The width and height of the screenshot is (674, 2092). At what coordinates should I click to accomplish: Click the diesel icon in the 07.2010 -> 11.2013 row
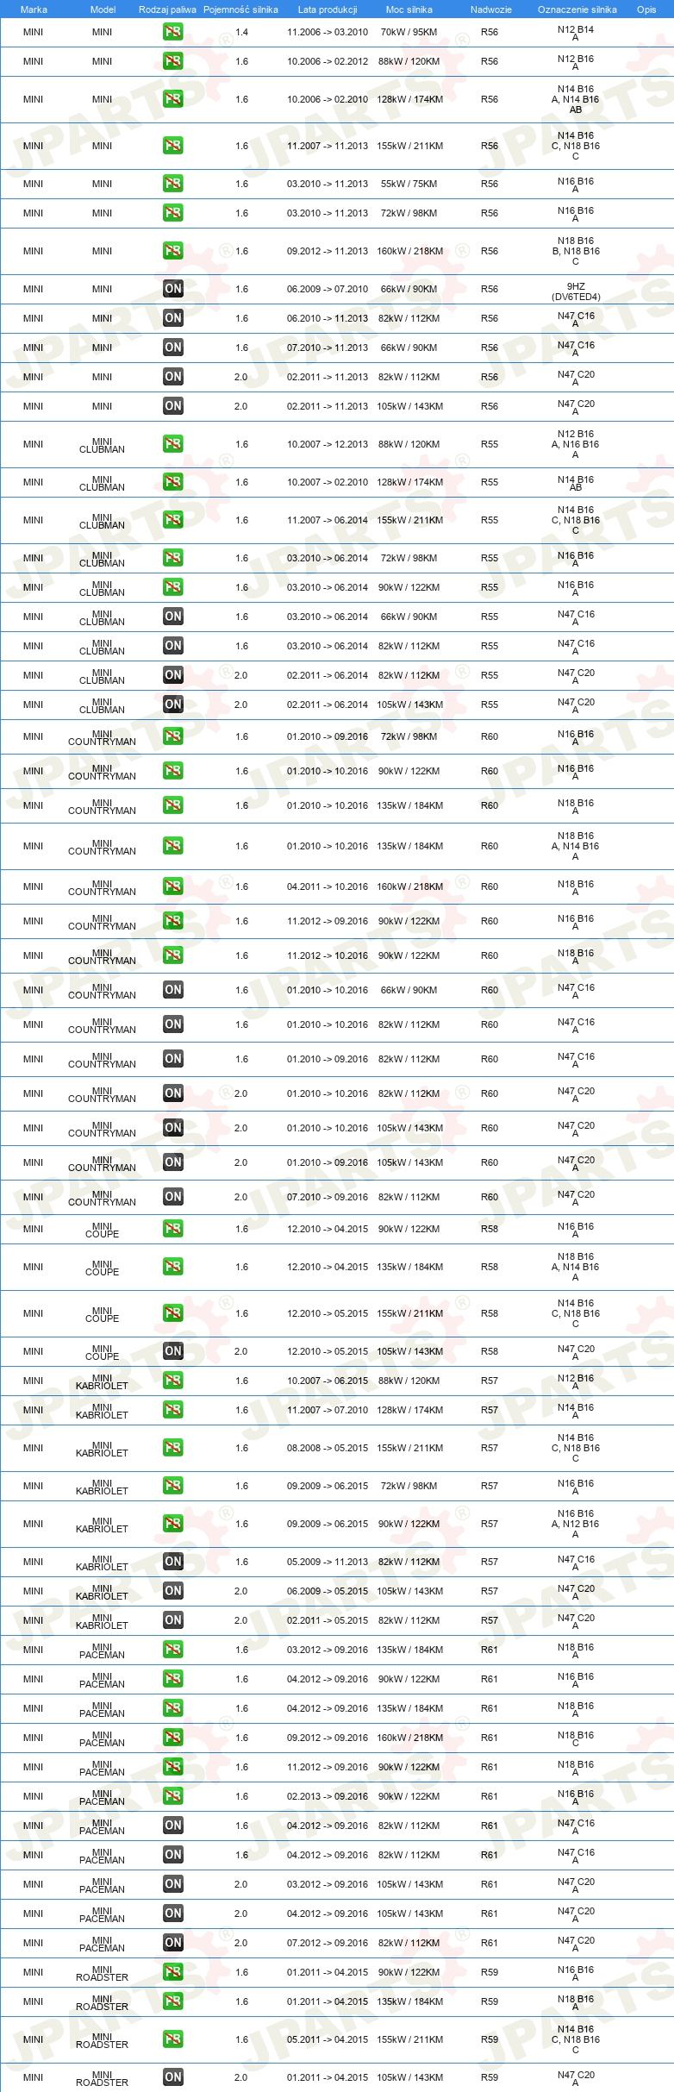172,348
